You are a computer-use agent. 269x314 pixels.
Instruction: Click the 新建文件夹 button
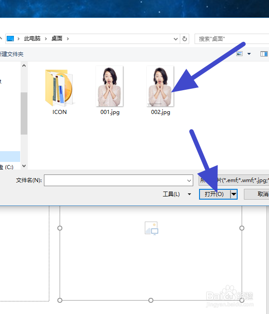point(11,54)
